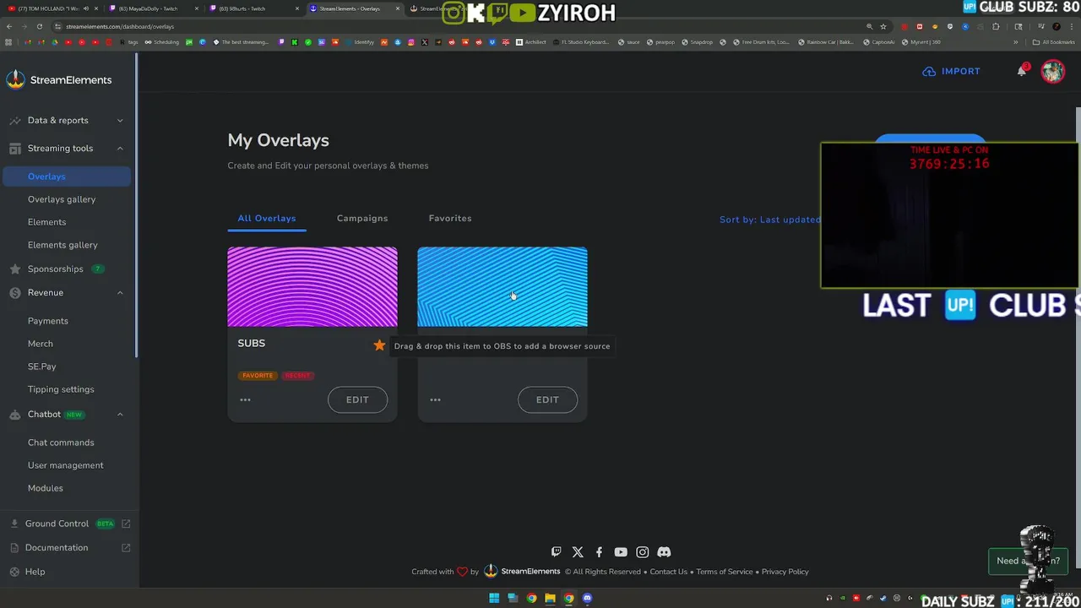Toggle the favorite star on SUBS overlay

click(x=379, y=345)
